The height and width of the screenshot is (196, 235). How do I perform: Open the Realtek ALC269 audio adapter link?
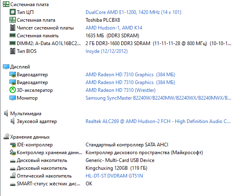(x=158, y=121)
